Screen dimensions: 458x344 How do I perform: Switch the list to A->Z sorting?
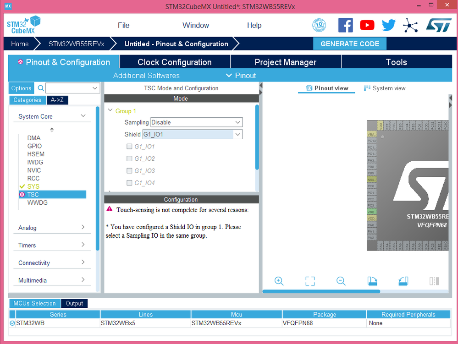click(x=57, y=100)
